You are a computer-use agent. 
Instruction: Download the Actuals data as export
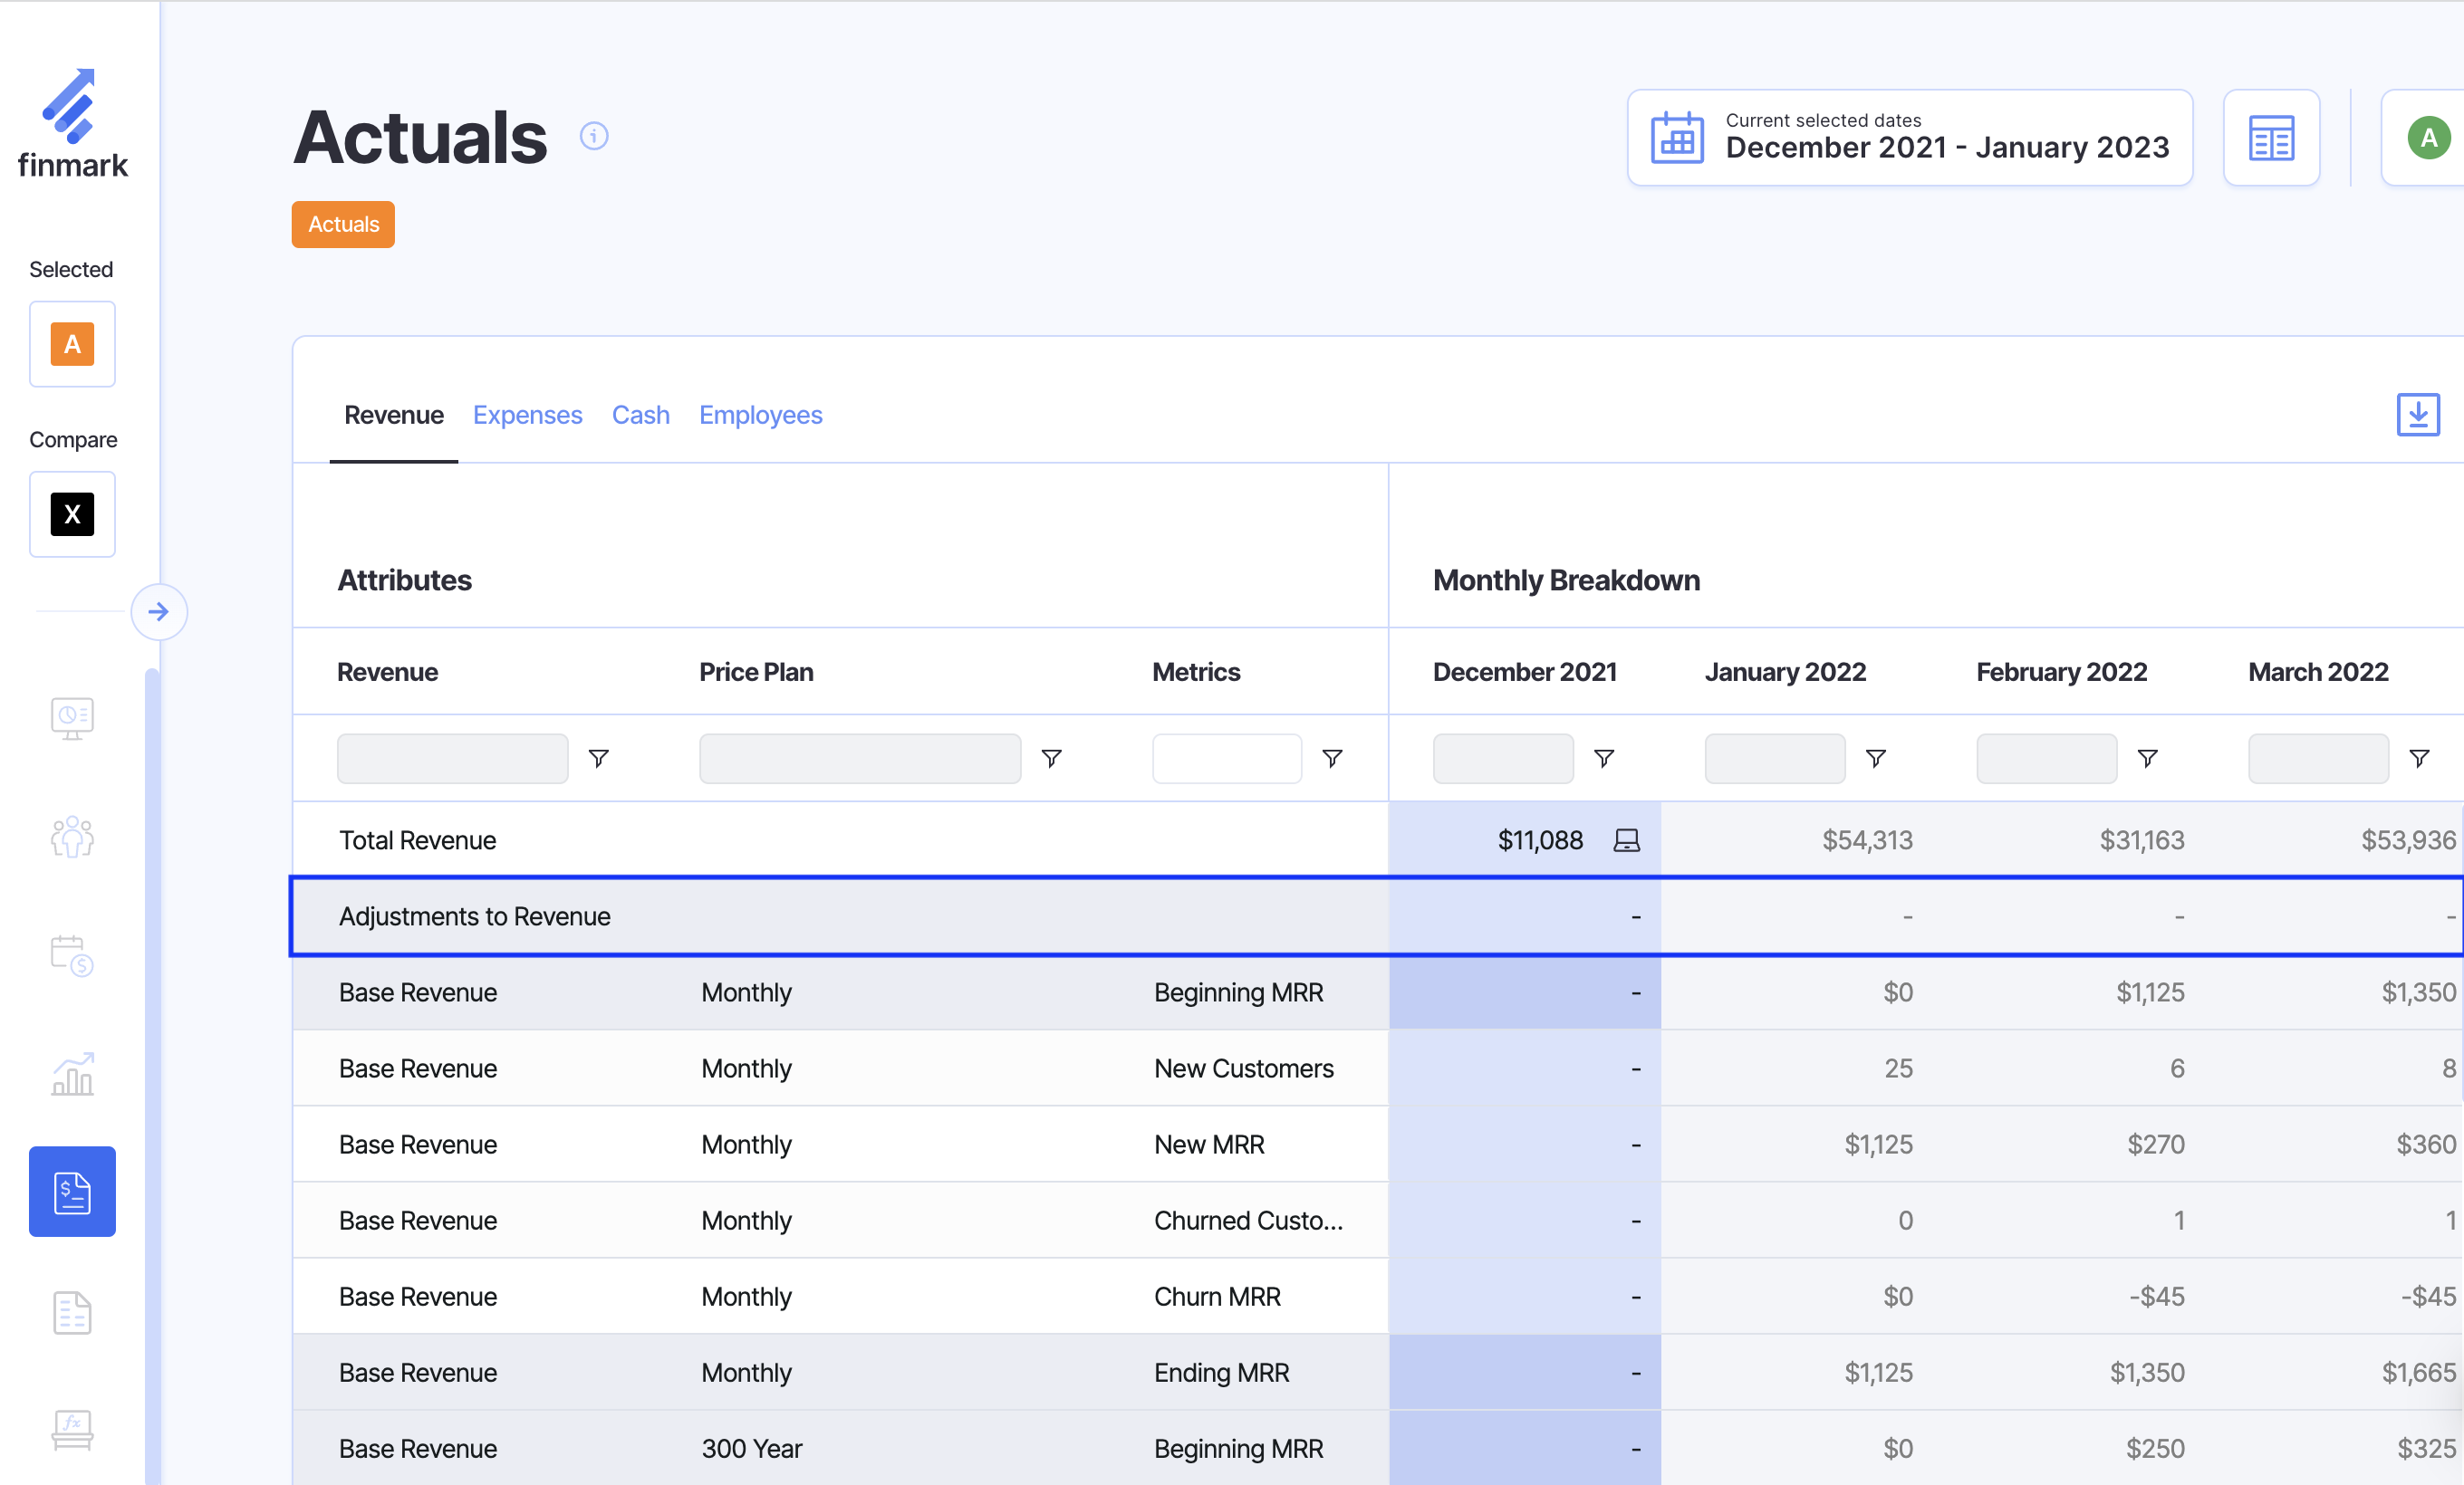[2417, 414]
